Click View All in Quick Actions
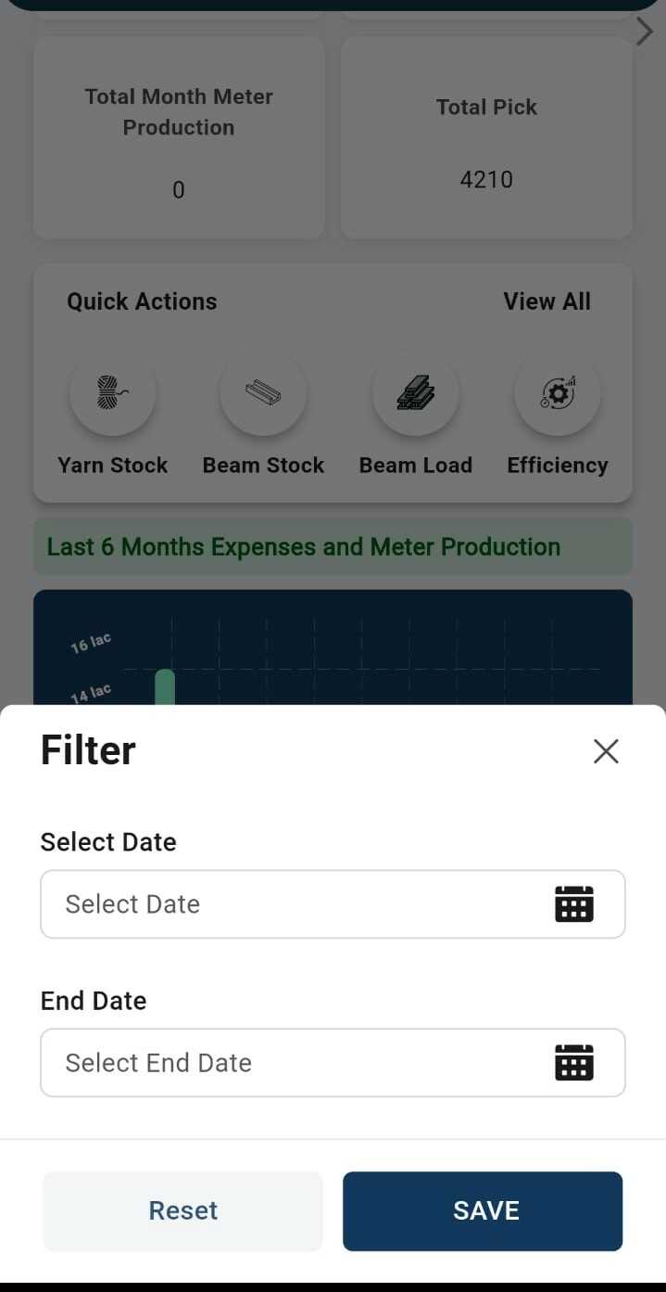 point(547,301)
